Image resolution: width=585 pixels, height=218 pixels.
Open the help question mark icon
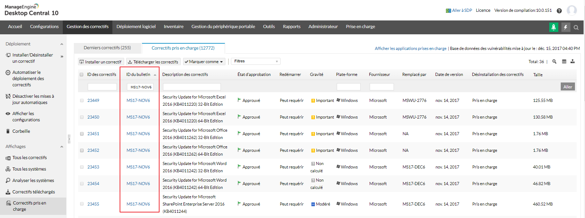559,11
